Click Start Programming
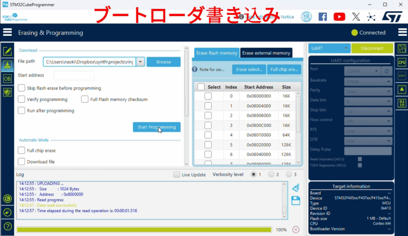Viewport: 408px width, 236px height. point(157,127)
